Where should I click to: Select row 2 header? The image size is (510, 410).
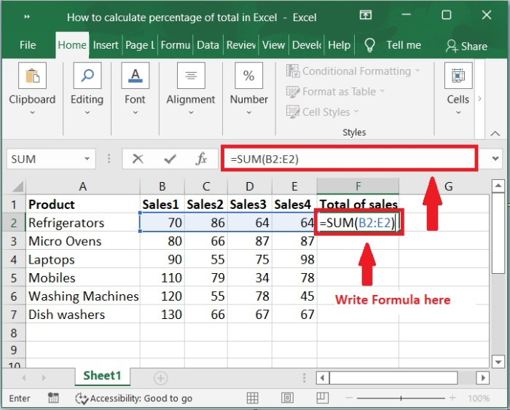pyautogui.click(x=14, y=223)
